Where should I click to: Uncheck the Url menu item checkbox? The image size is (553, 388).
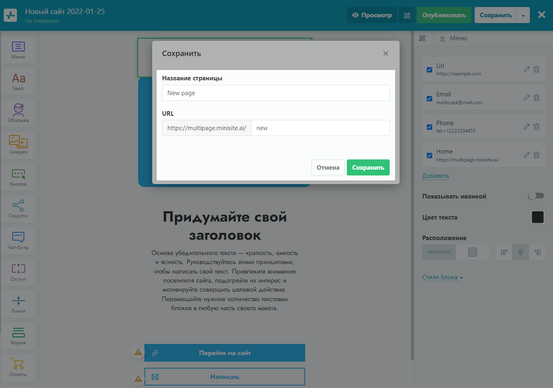(429, 70)
